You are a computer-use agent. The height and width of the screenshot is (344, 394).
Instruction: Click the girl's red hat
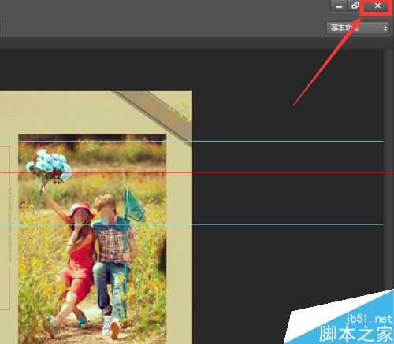(x=81, y=211)
